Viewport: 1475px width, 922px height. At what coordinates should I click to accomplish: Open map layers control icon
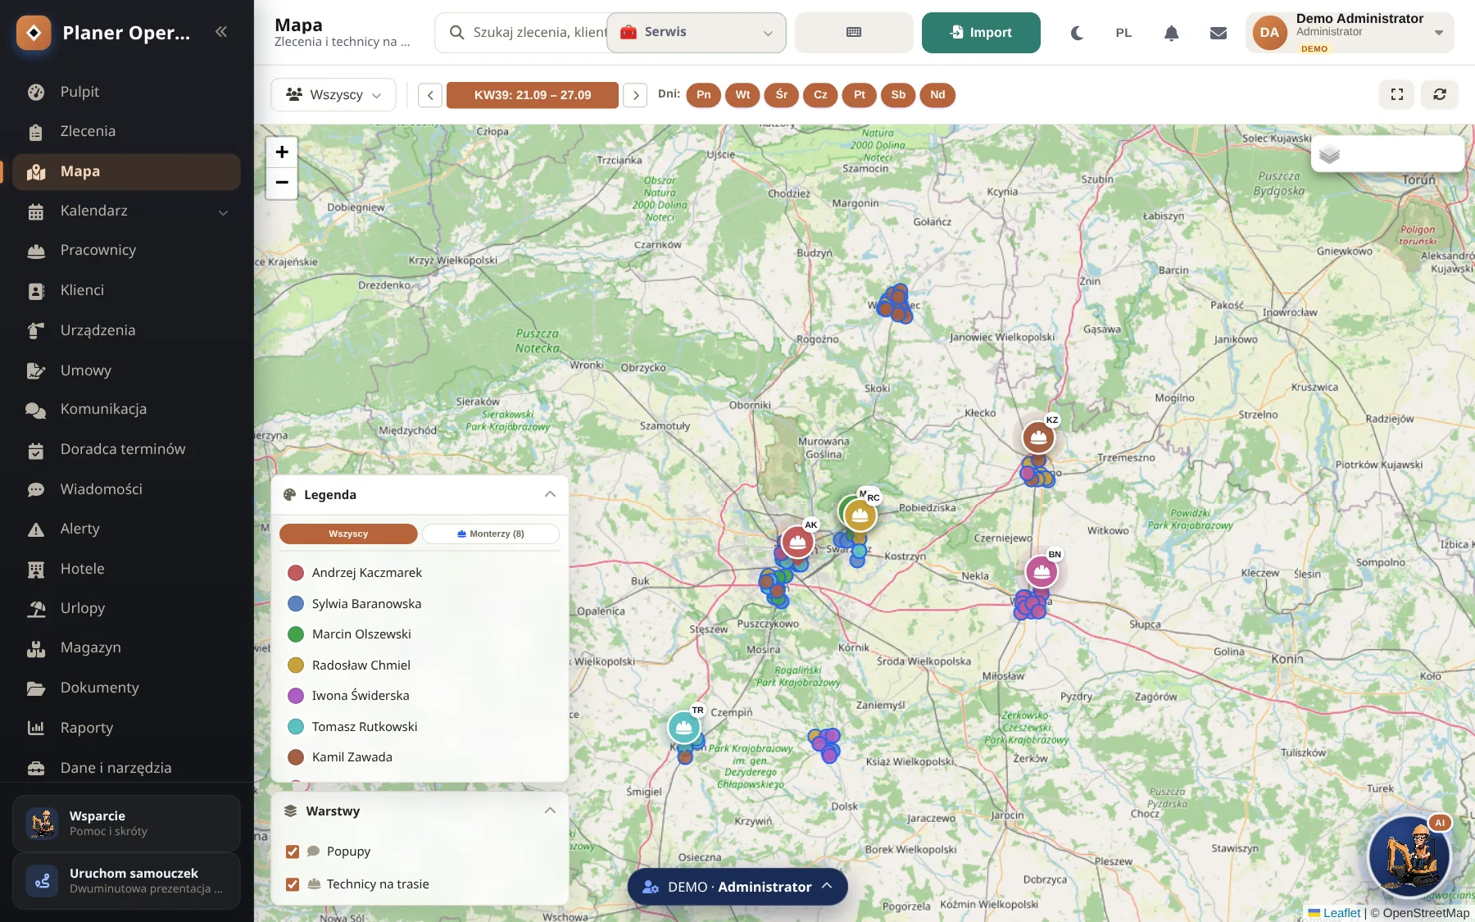coord(1329,154)
